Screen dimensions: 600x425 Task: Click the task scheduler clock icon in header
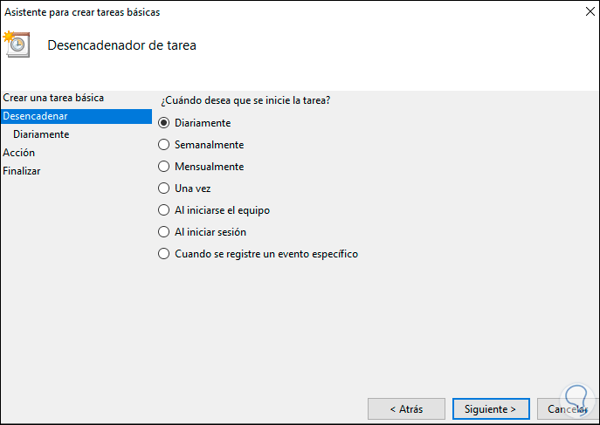tap(17, 44)
